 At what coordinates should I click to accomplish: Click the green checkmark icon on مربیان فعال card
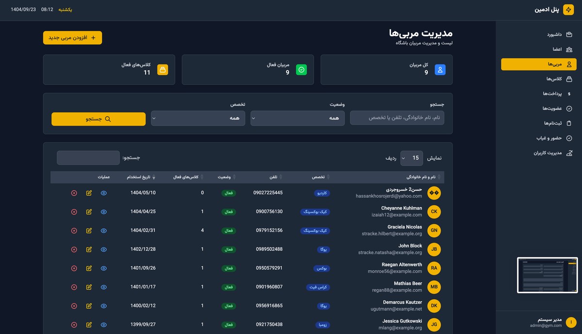coord(302,70)
